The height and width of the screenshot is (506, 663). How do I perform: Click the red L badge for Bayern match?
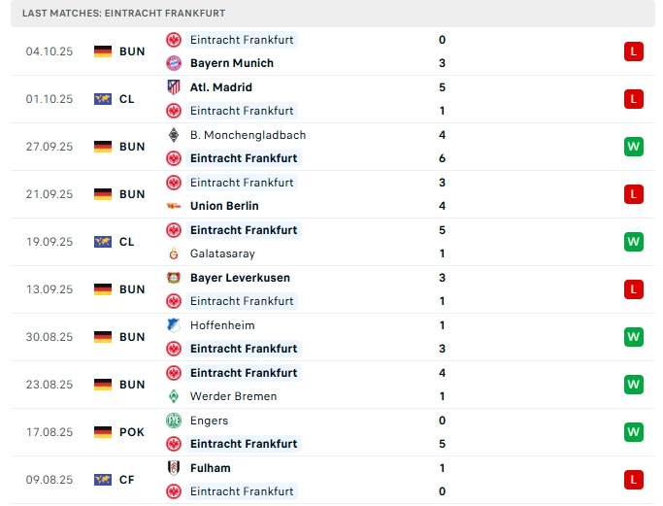pyautogui.click(x=634, y=51)
